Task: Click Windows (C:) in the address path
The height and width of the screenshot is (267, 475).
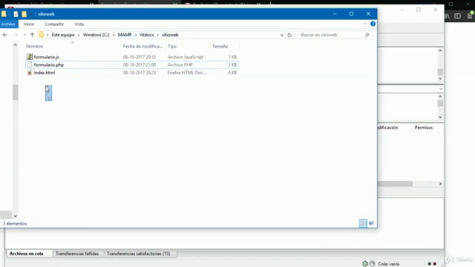Action: [96, 35]
